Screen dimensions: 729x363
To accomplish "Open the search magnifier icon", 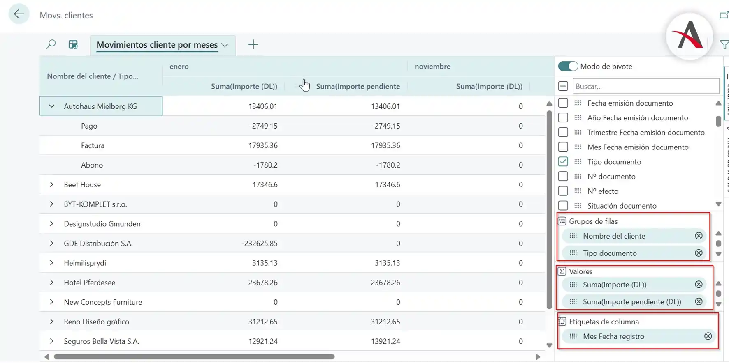I will pos(51,44).
